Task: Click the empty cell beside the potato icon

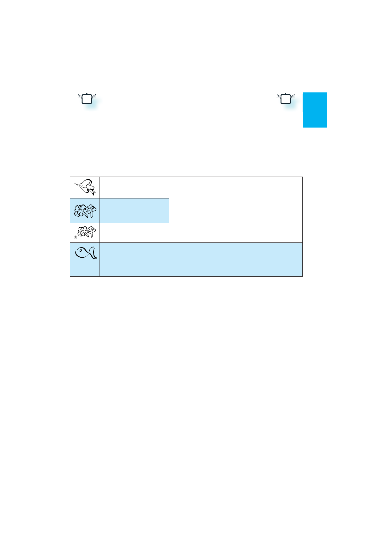Action: [134, 187]
